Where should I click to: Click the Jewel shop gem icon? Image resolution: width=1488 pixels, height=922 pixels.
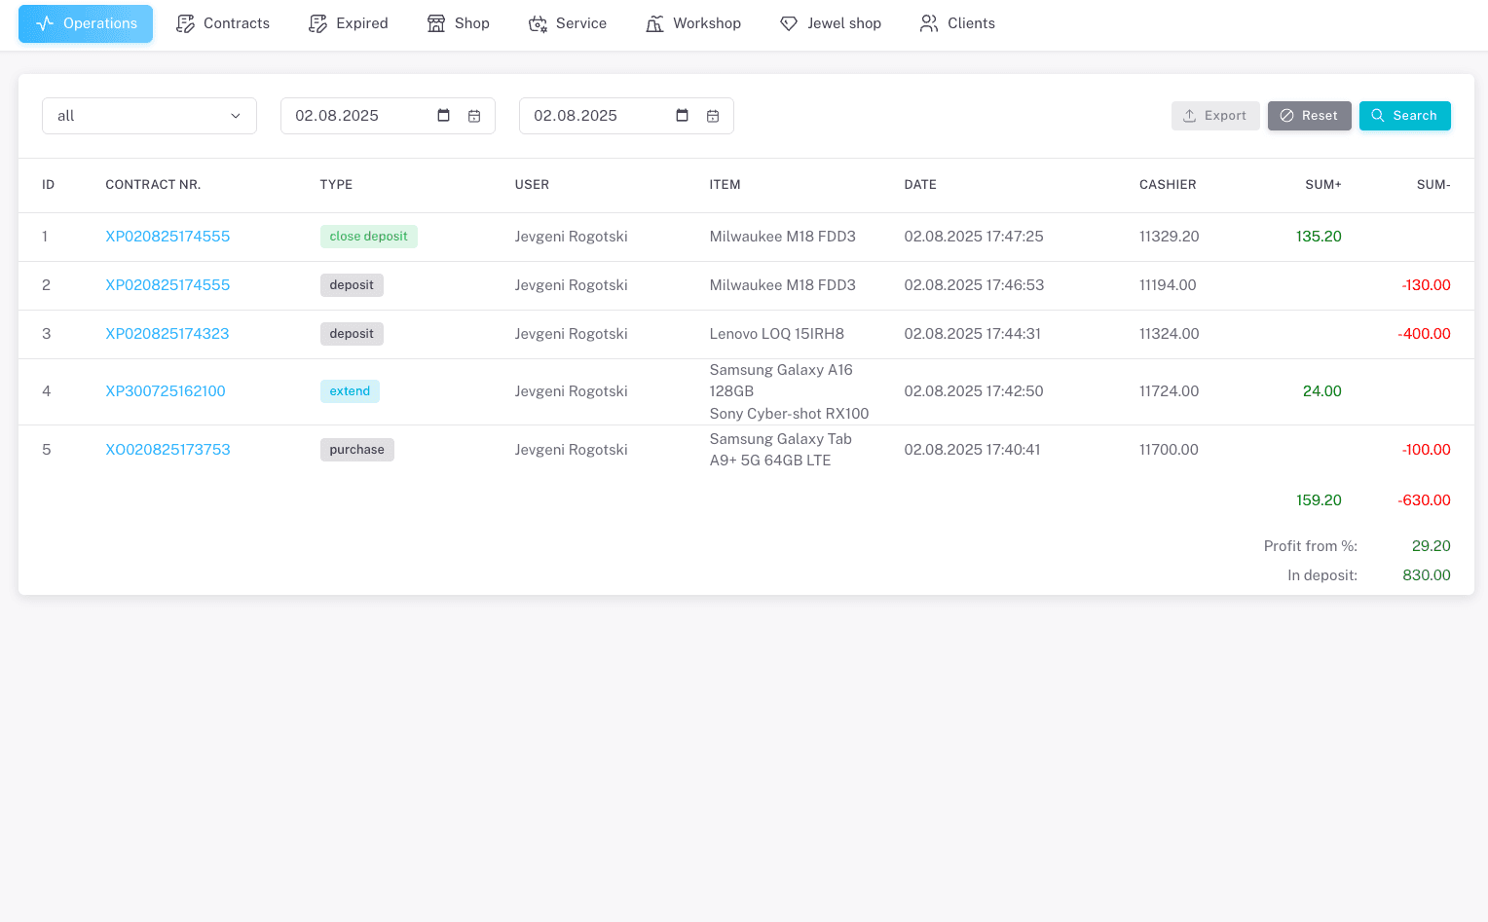tap(789, 22)
